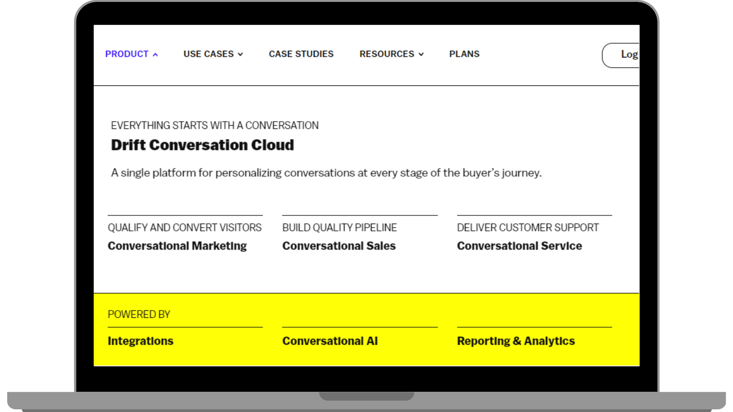This screenshot has width=733, height=412.
Task: Click the RESOURCES menu item
Action: pos(387,54)
